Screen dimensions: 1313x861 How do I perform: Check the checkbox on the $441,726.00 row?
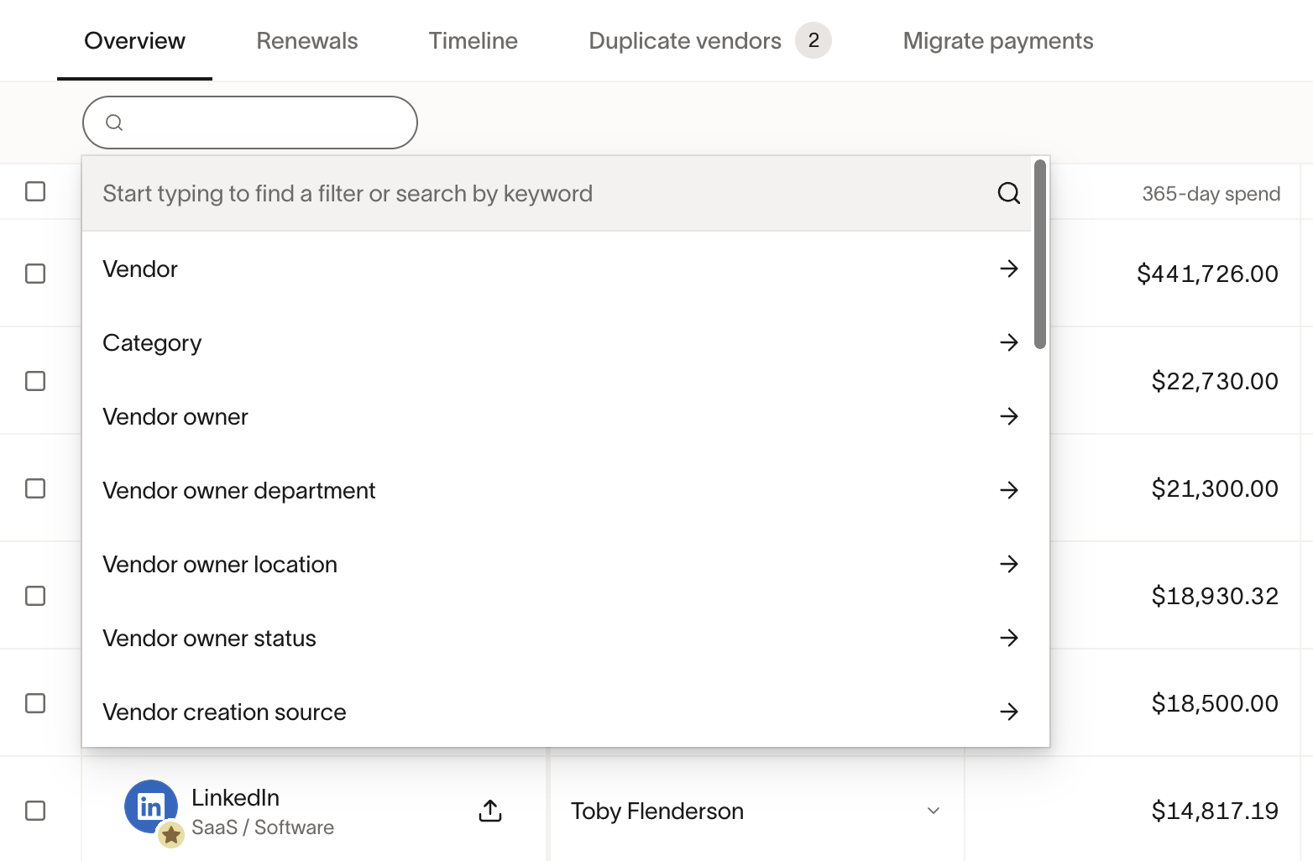click(34, 274)
